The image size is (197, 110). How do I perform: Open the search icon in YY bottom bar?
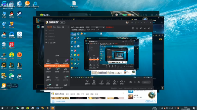click(155, 101)
